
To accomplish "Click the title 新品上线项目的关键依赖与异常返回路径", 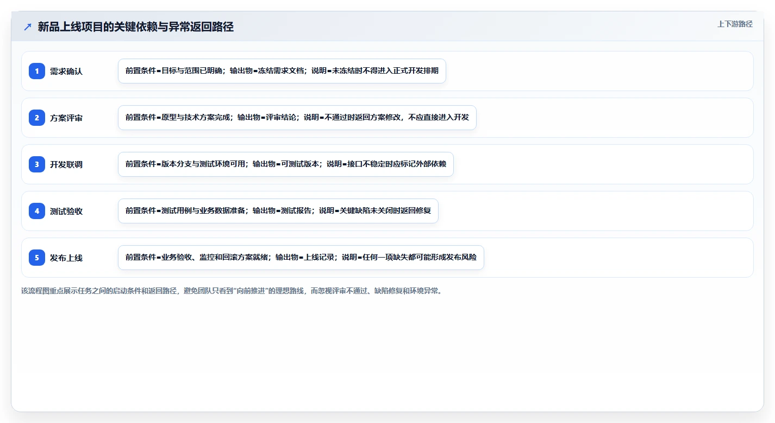I will click(x=136, y=27).
